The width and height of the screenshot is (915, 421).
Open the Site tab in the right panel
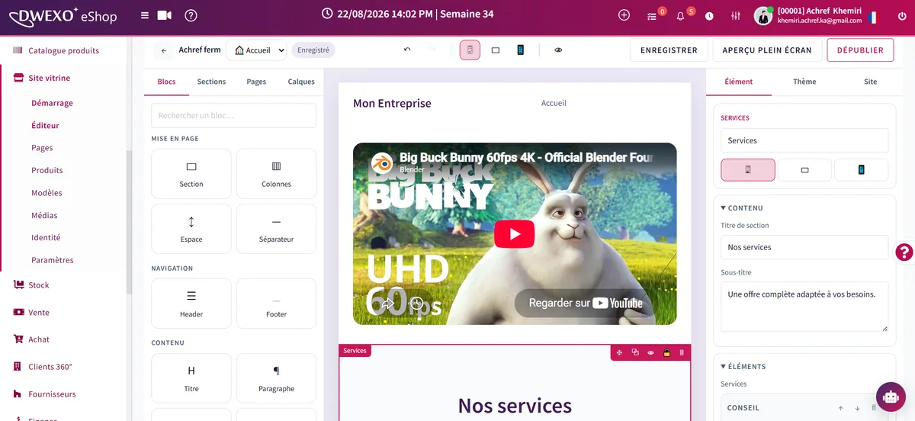870,82
